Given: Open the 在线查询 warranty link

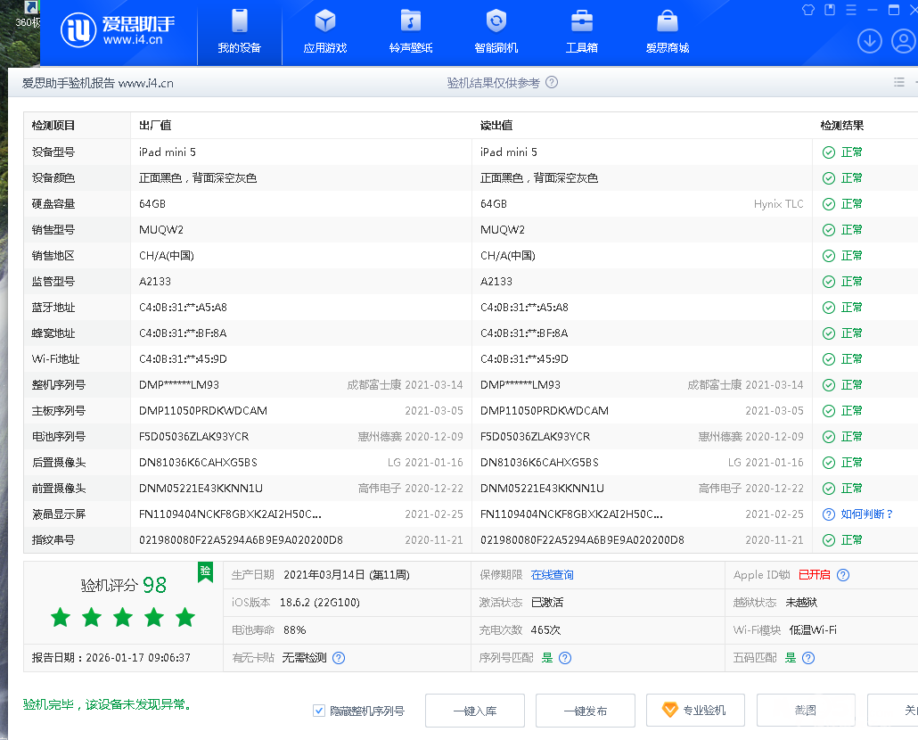Looking at the screenshot, I should [x=552, y=575].
